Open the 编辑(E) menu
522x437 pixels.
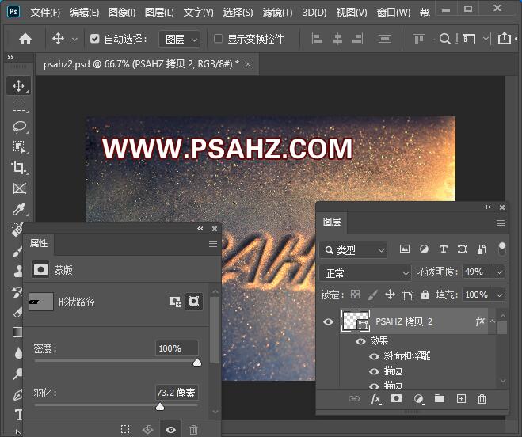(x=84, y=13)
